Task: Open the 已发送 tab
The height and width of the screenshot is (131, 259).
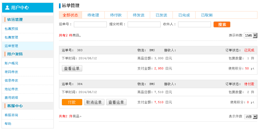Action: 161,15
